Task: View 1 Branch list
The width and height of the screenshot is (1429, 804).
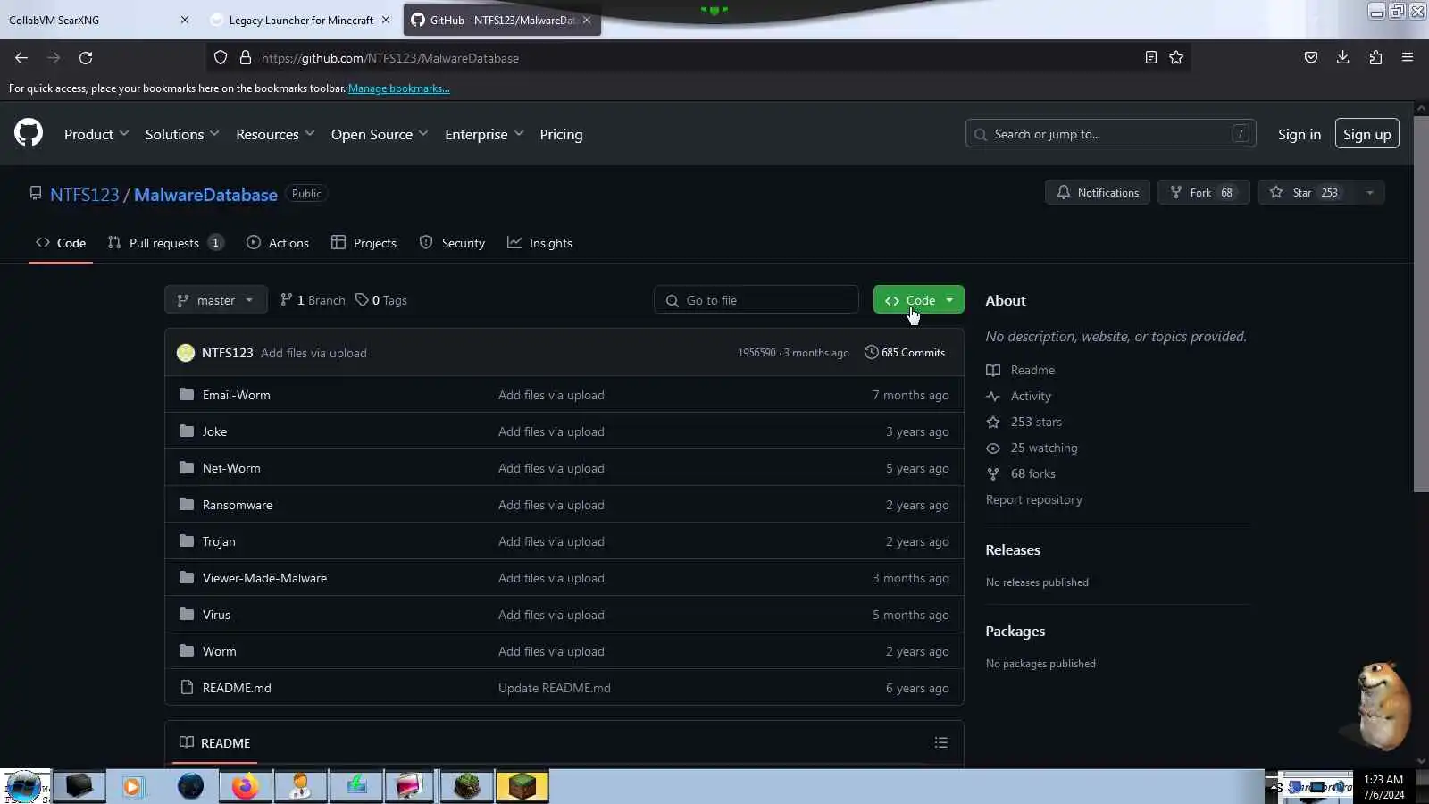Action: (x=313, y=300)
